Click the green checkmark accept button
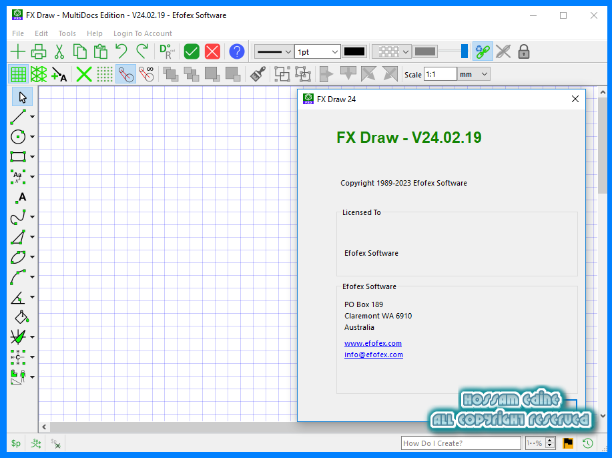The width and height of the screenshot is (612, 458). click(x=192, y=51)
